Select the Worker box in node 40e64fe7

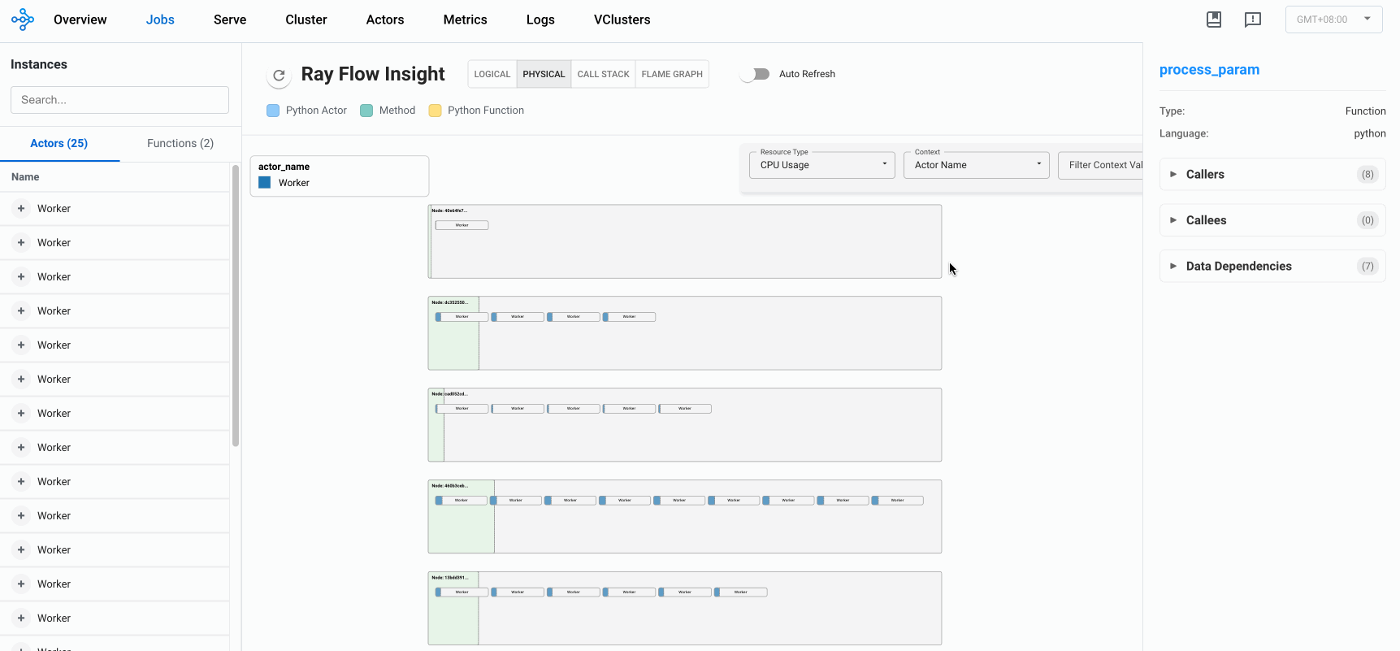pyautogui.click(x=462, y=225)
